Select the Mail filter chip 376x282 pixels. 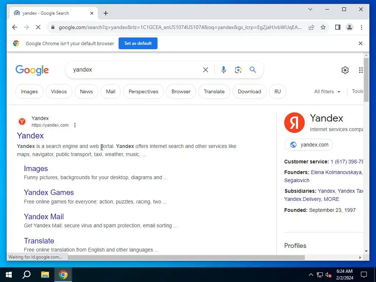point(111,91)
